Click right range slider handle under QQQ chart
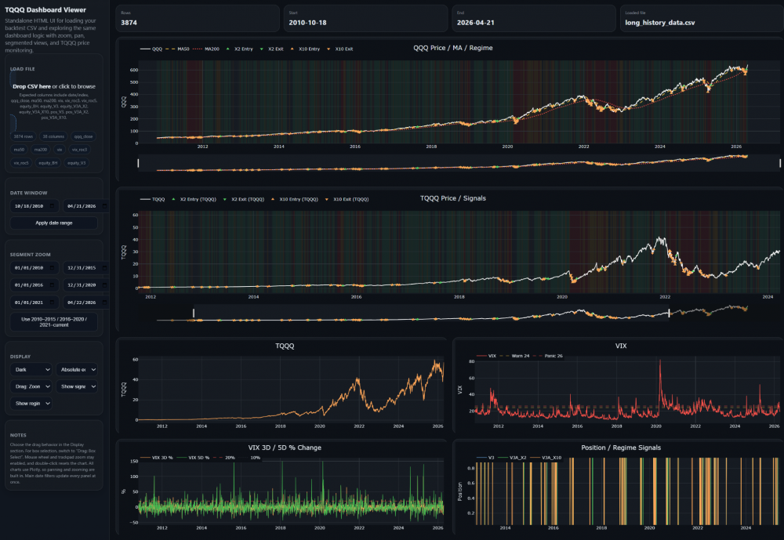This screenshot has height=540, width=784. click(x=780, y=163)
